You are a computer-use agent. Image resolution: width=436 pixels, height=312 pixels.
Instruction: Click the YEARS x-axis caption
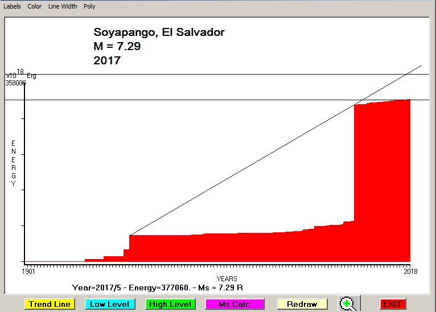point(227,278)
